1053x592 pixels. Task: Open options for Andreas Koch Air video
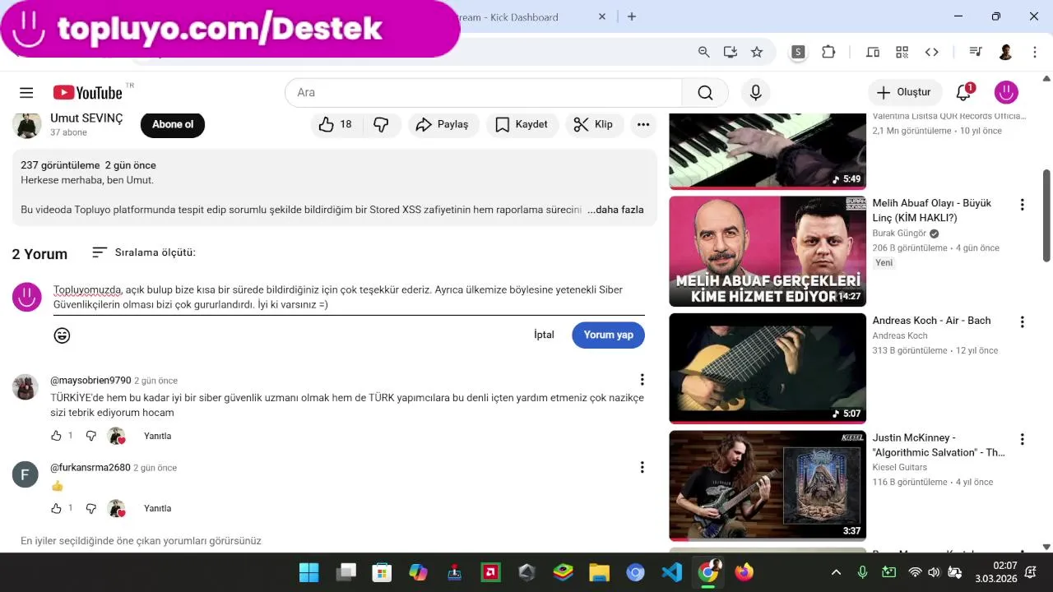pyautogui.click(x=1022, y=322)
